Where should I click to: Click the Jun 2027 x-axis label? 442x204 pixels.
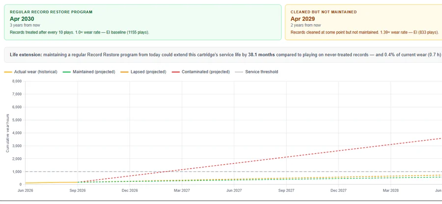[x=234, y=190]
